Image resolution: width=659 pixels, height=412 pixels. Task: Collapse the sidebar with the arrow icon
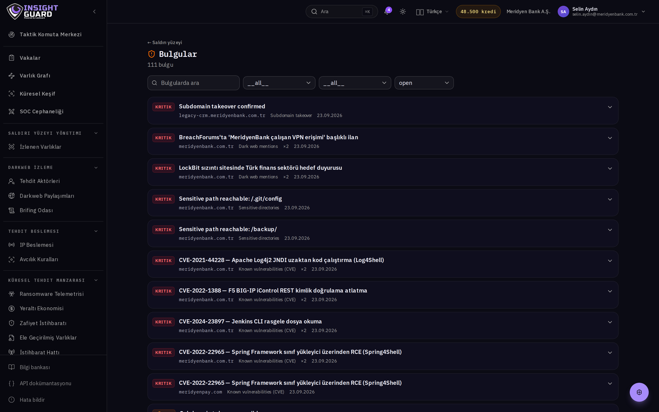[94, 12]
